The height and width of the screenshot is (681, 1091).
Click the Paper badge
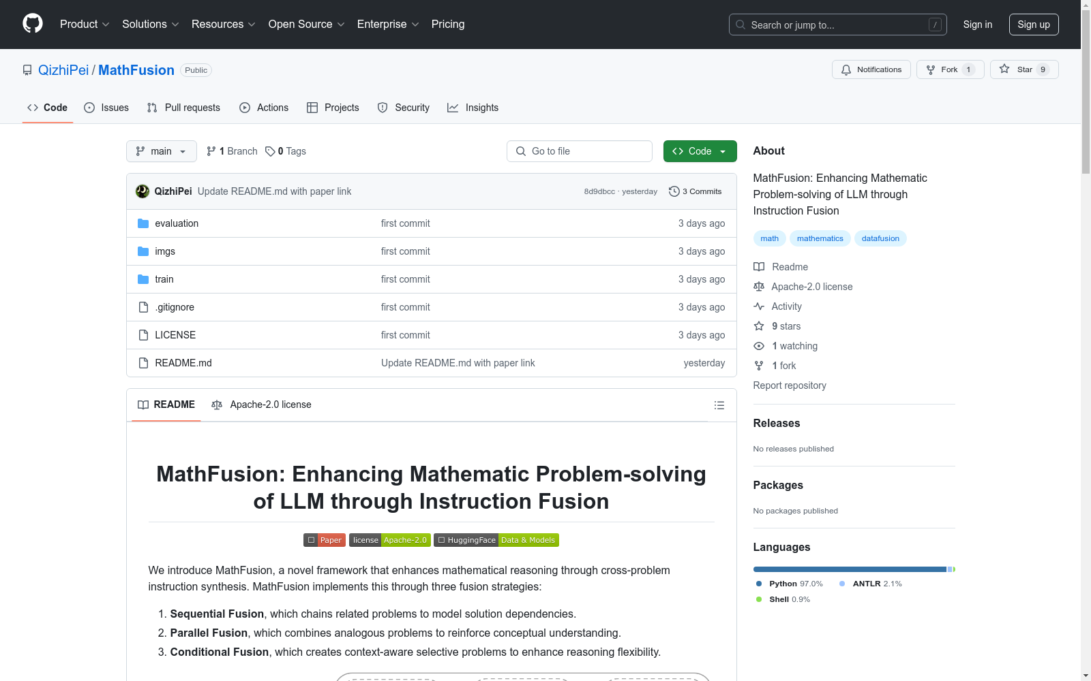tap(325, 540)
